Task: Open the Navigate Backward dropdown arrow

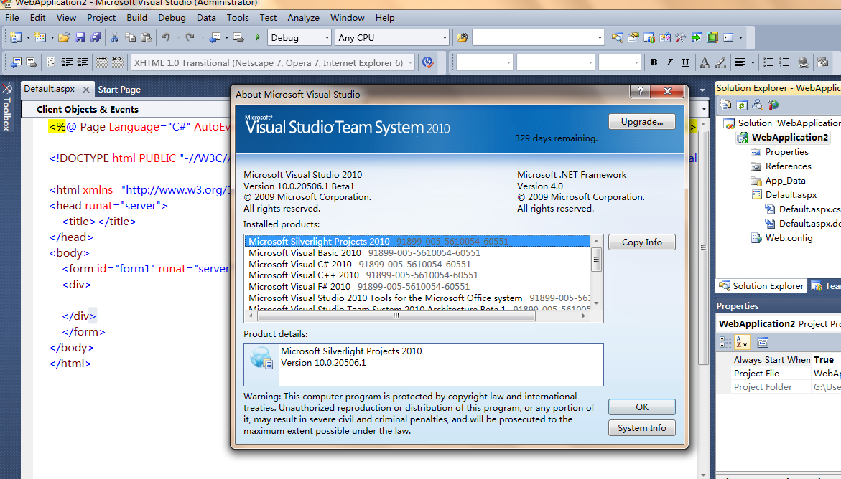Action: click(x=226, y=37)
